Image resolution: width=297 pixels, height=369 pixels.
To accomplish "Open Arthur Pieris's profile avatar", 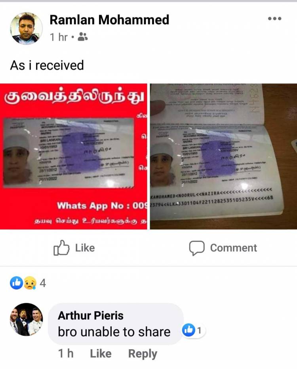I will pos(27,319).
